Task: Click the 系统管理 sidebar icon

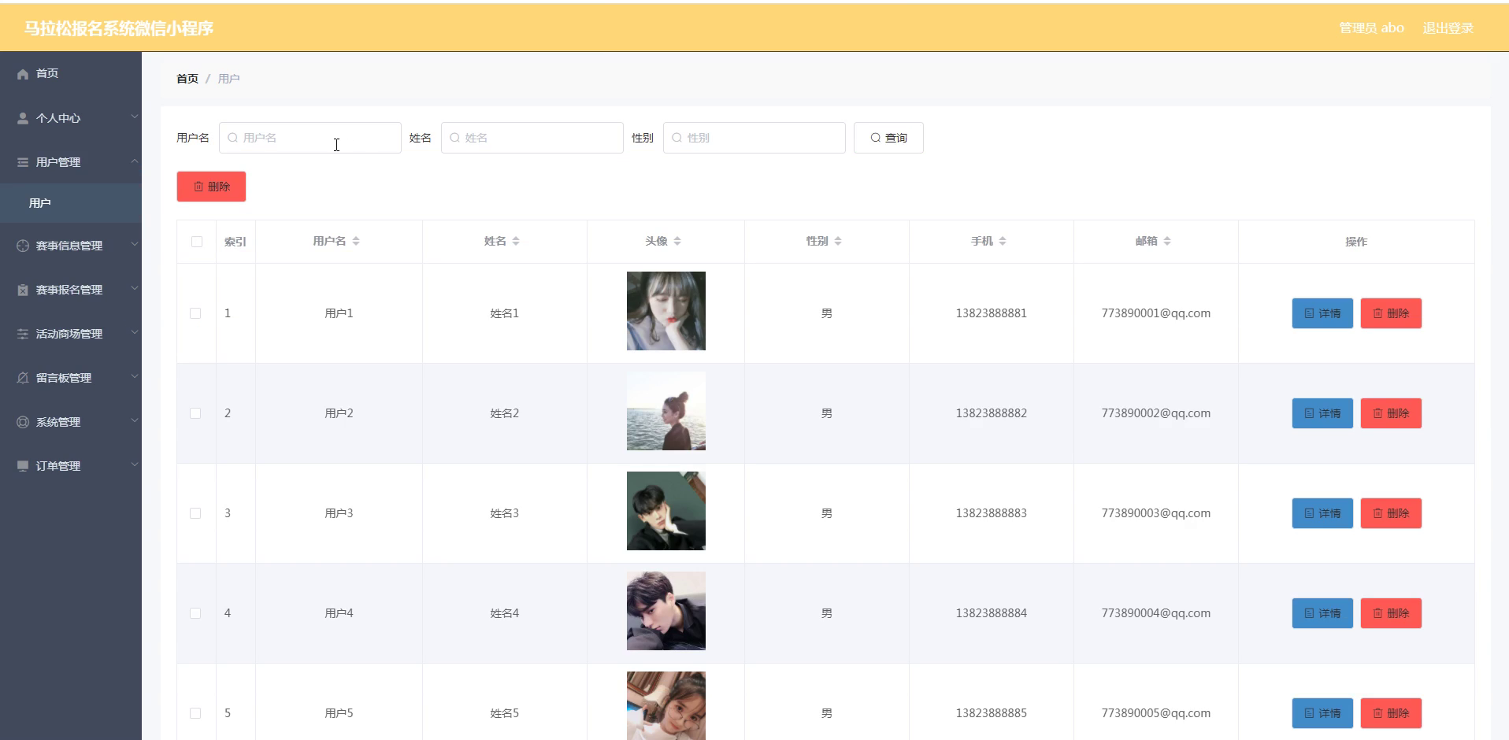Action: 23,422
